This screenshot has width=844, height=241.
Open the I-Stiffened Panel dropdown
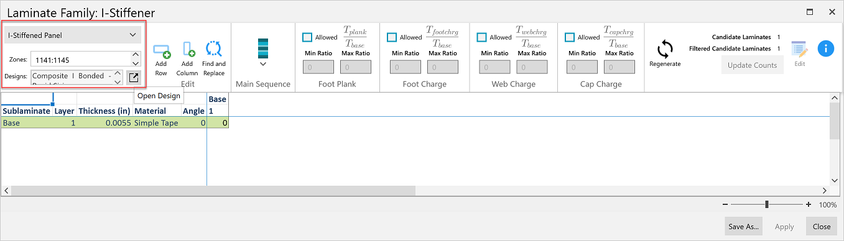[x=73, y=35]
